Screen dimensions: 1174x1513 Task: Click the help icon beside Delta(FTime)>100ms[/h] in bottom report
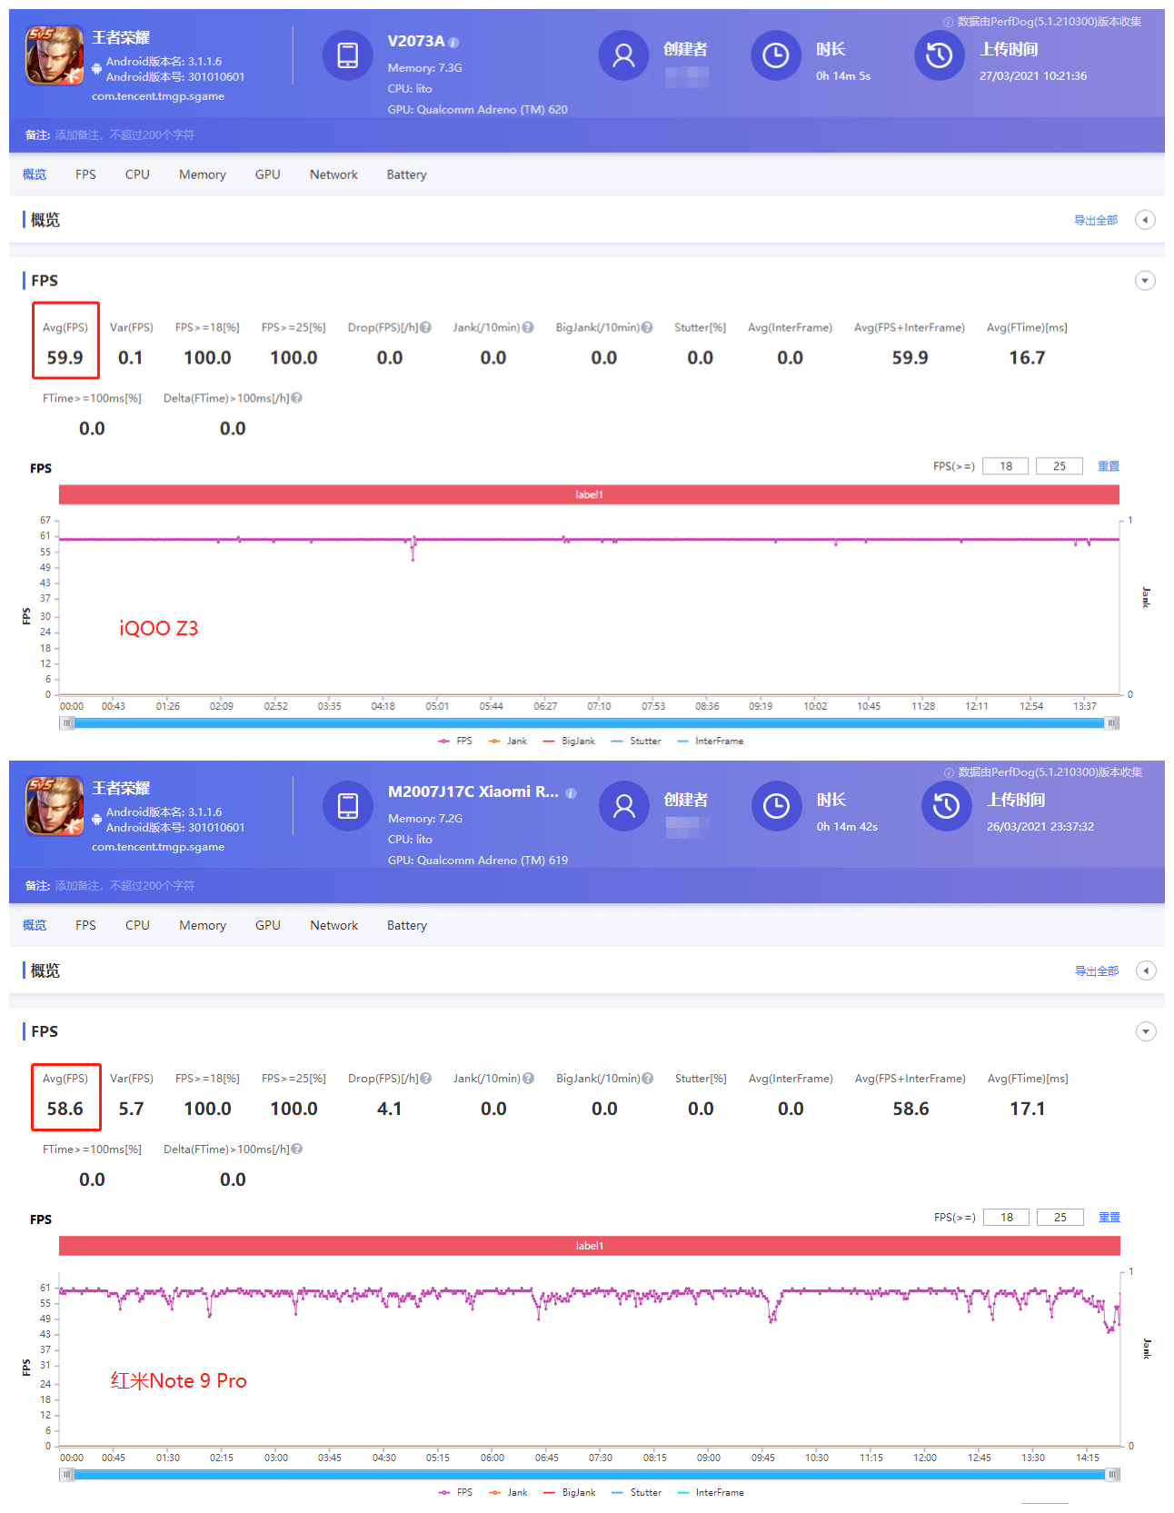click(x=297, y=1150)
